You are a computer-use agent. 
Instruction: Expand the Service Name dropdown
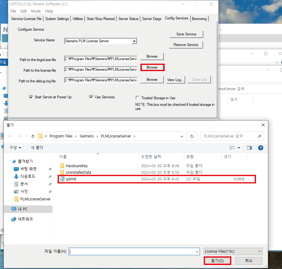pyautogui.click(x=134, y=41)
